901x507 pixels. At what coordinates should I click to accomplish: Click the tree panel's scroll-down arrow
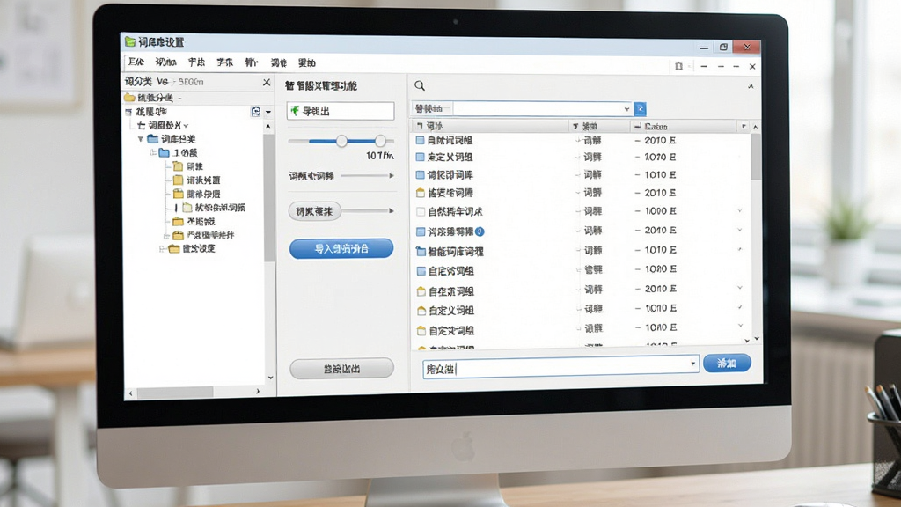pyautogui.click(x=270, y=378)
